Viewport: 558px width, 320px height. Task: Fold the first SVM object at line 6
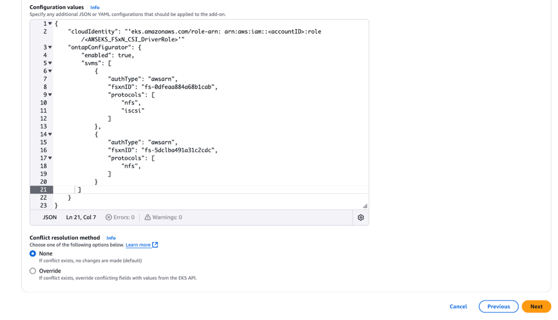pyautogui.click(x=50, y=71)
